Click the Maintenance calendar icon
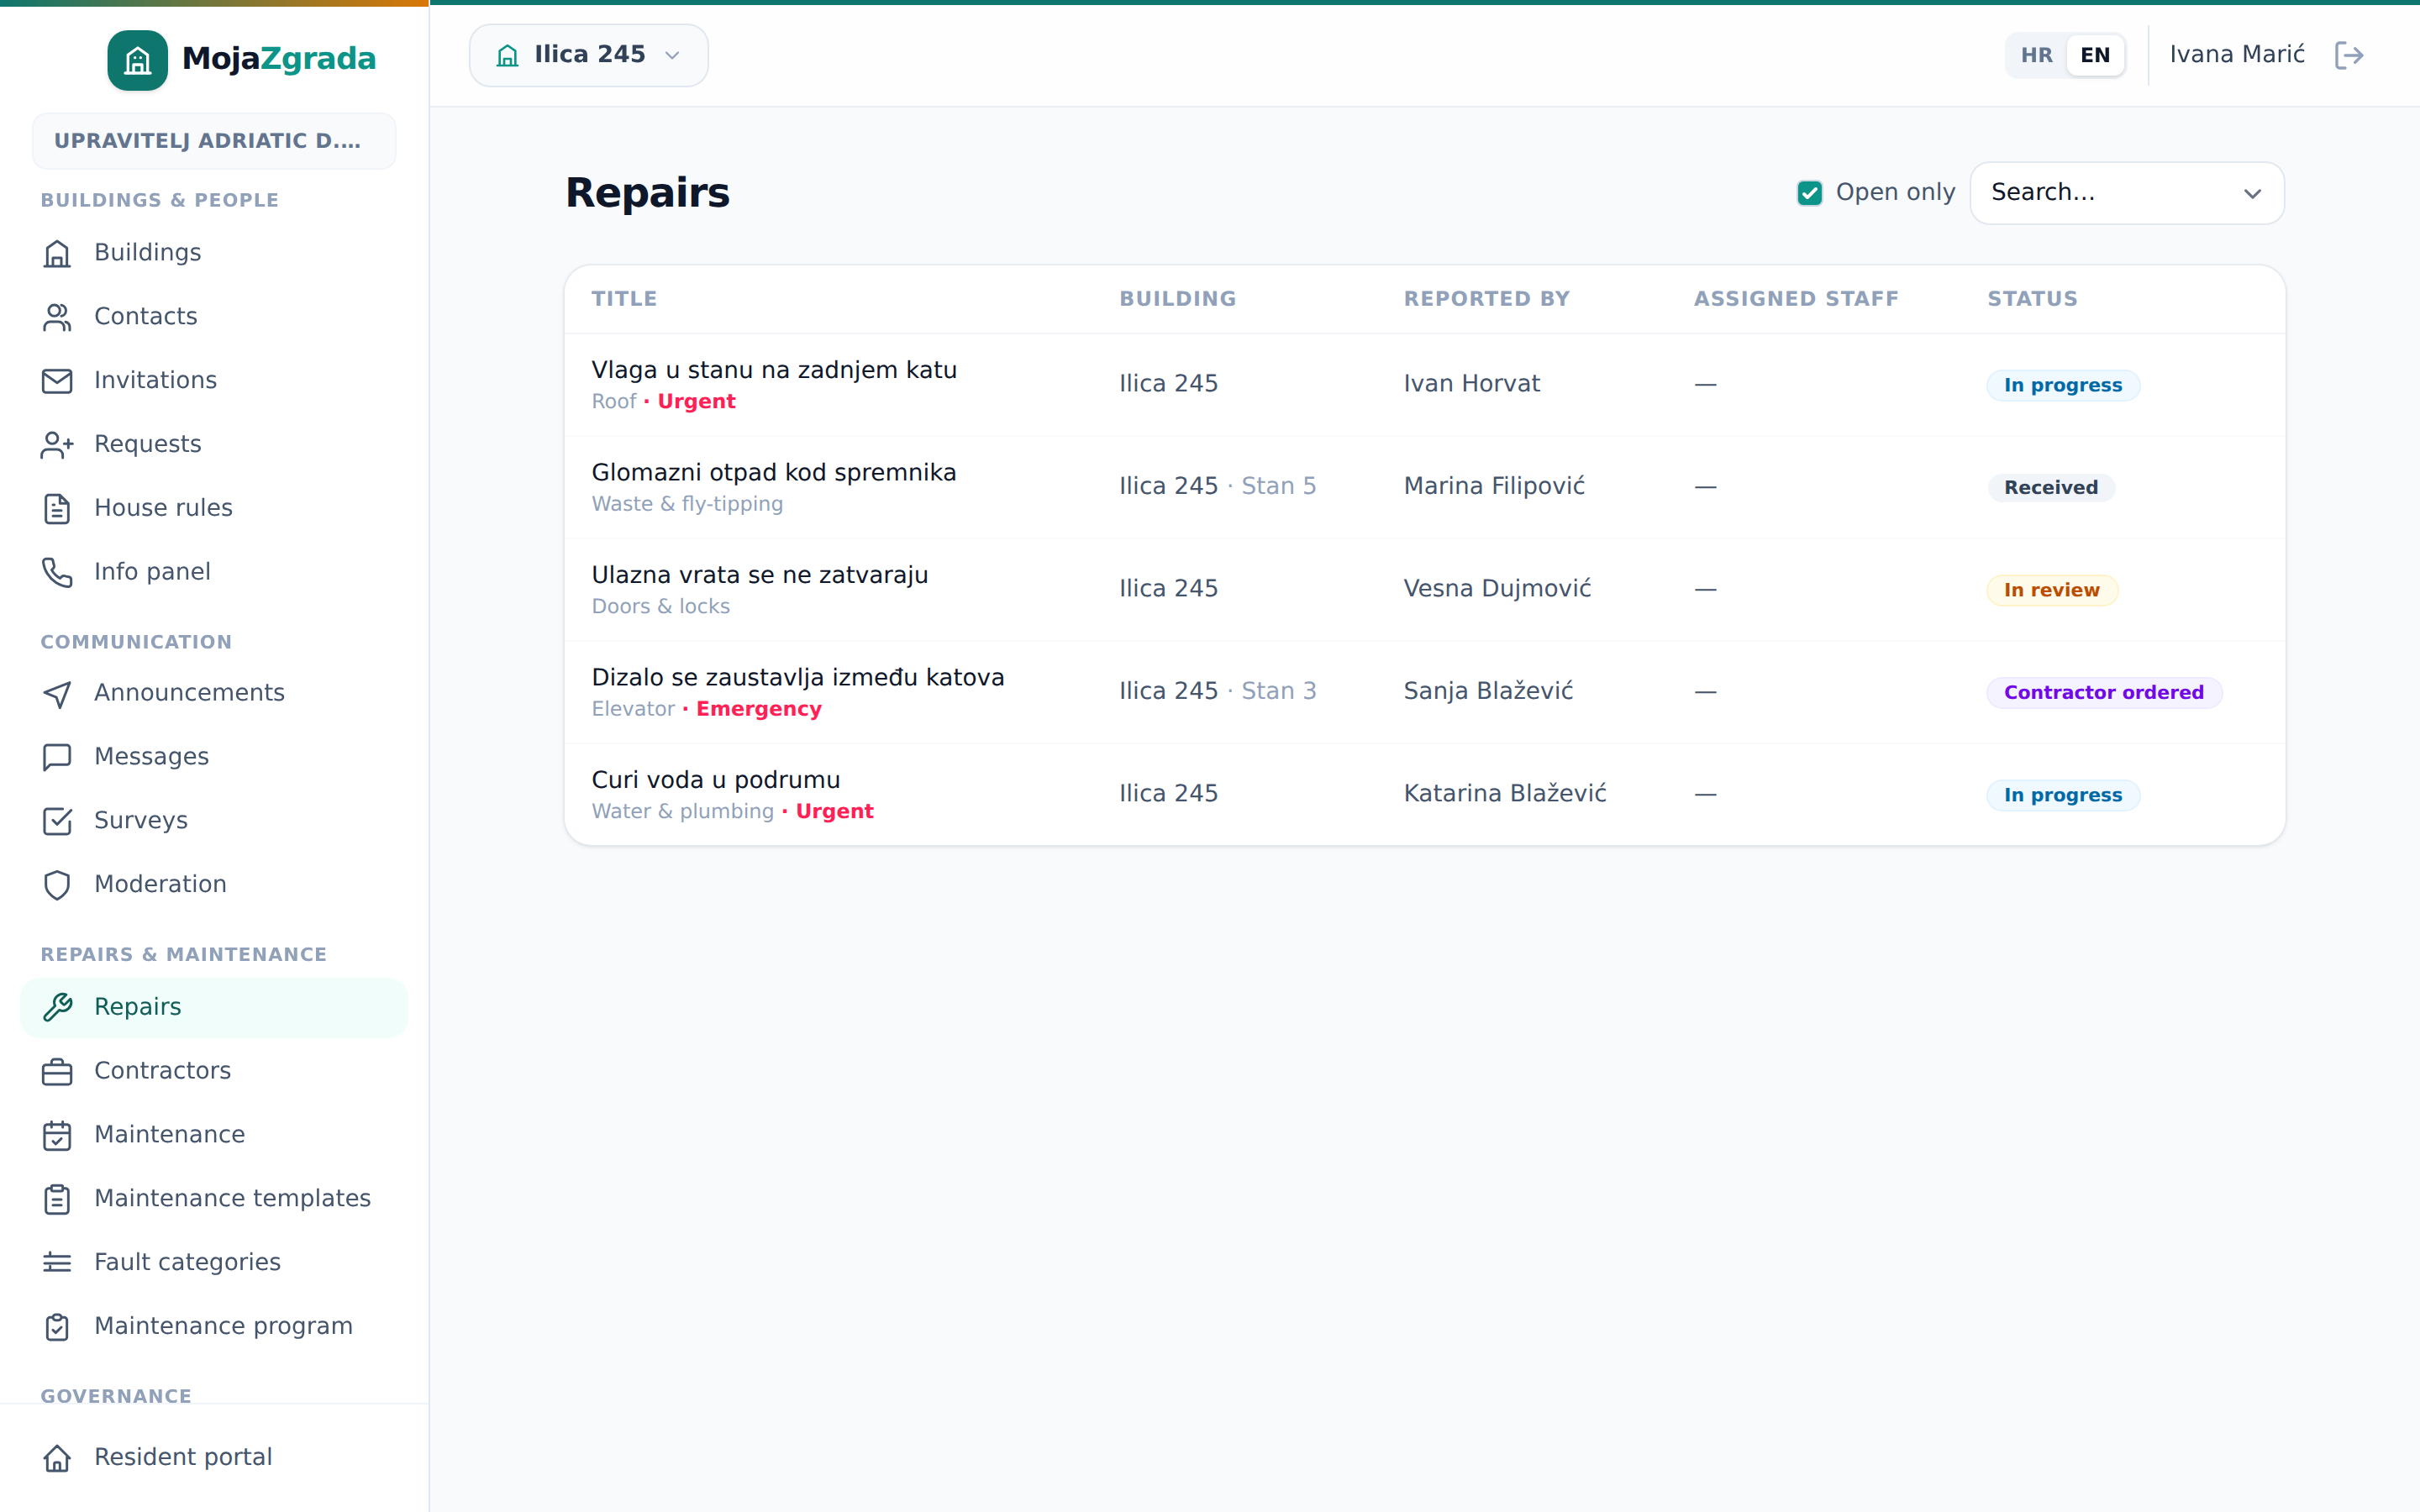Screen dimensions: 2420x1512 coord(57,1135)
